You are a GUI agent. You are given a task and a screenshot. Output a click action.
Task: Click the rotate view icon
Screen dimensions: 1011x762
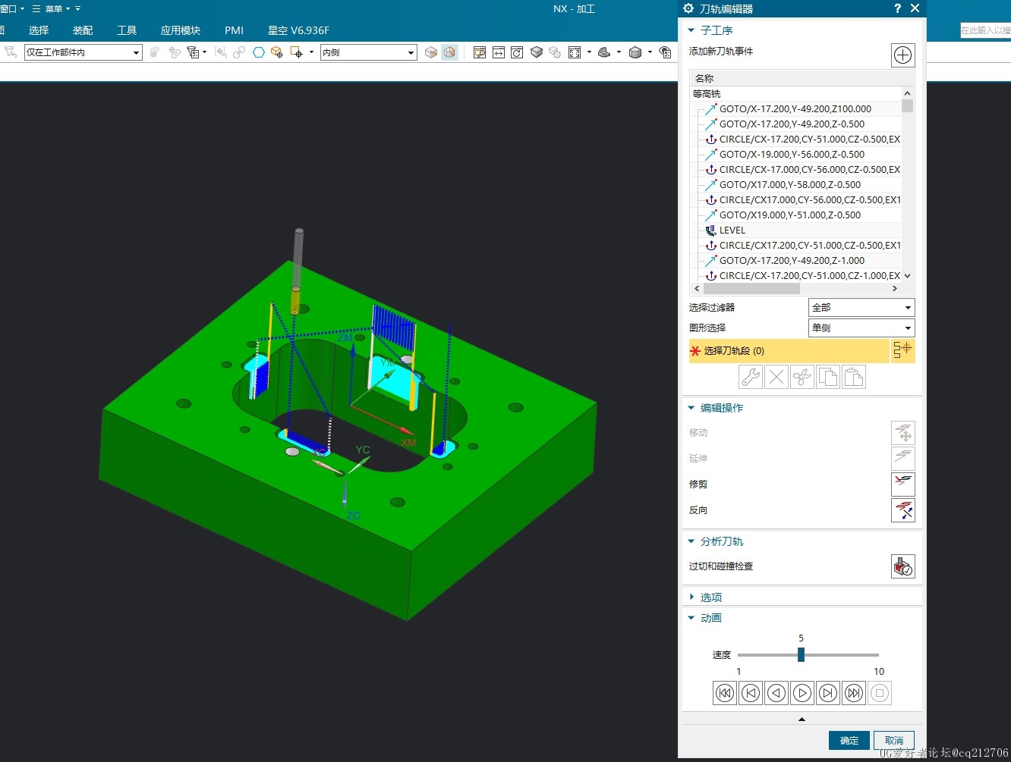(517, 52)
